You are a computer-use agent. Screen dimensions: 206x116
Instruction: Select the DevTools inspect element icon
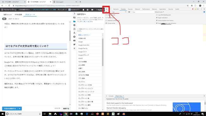(107, 9)
